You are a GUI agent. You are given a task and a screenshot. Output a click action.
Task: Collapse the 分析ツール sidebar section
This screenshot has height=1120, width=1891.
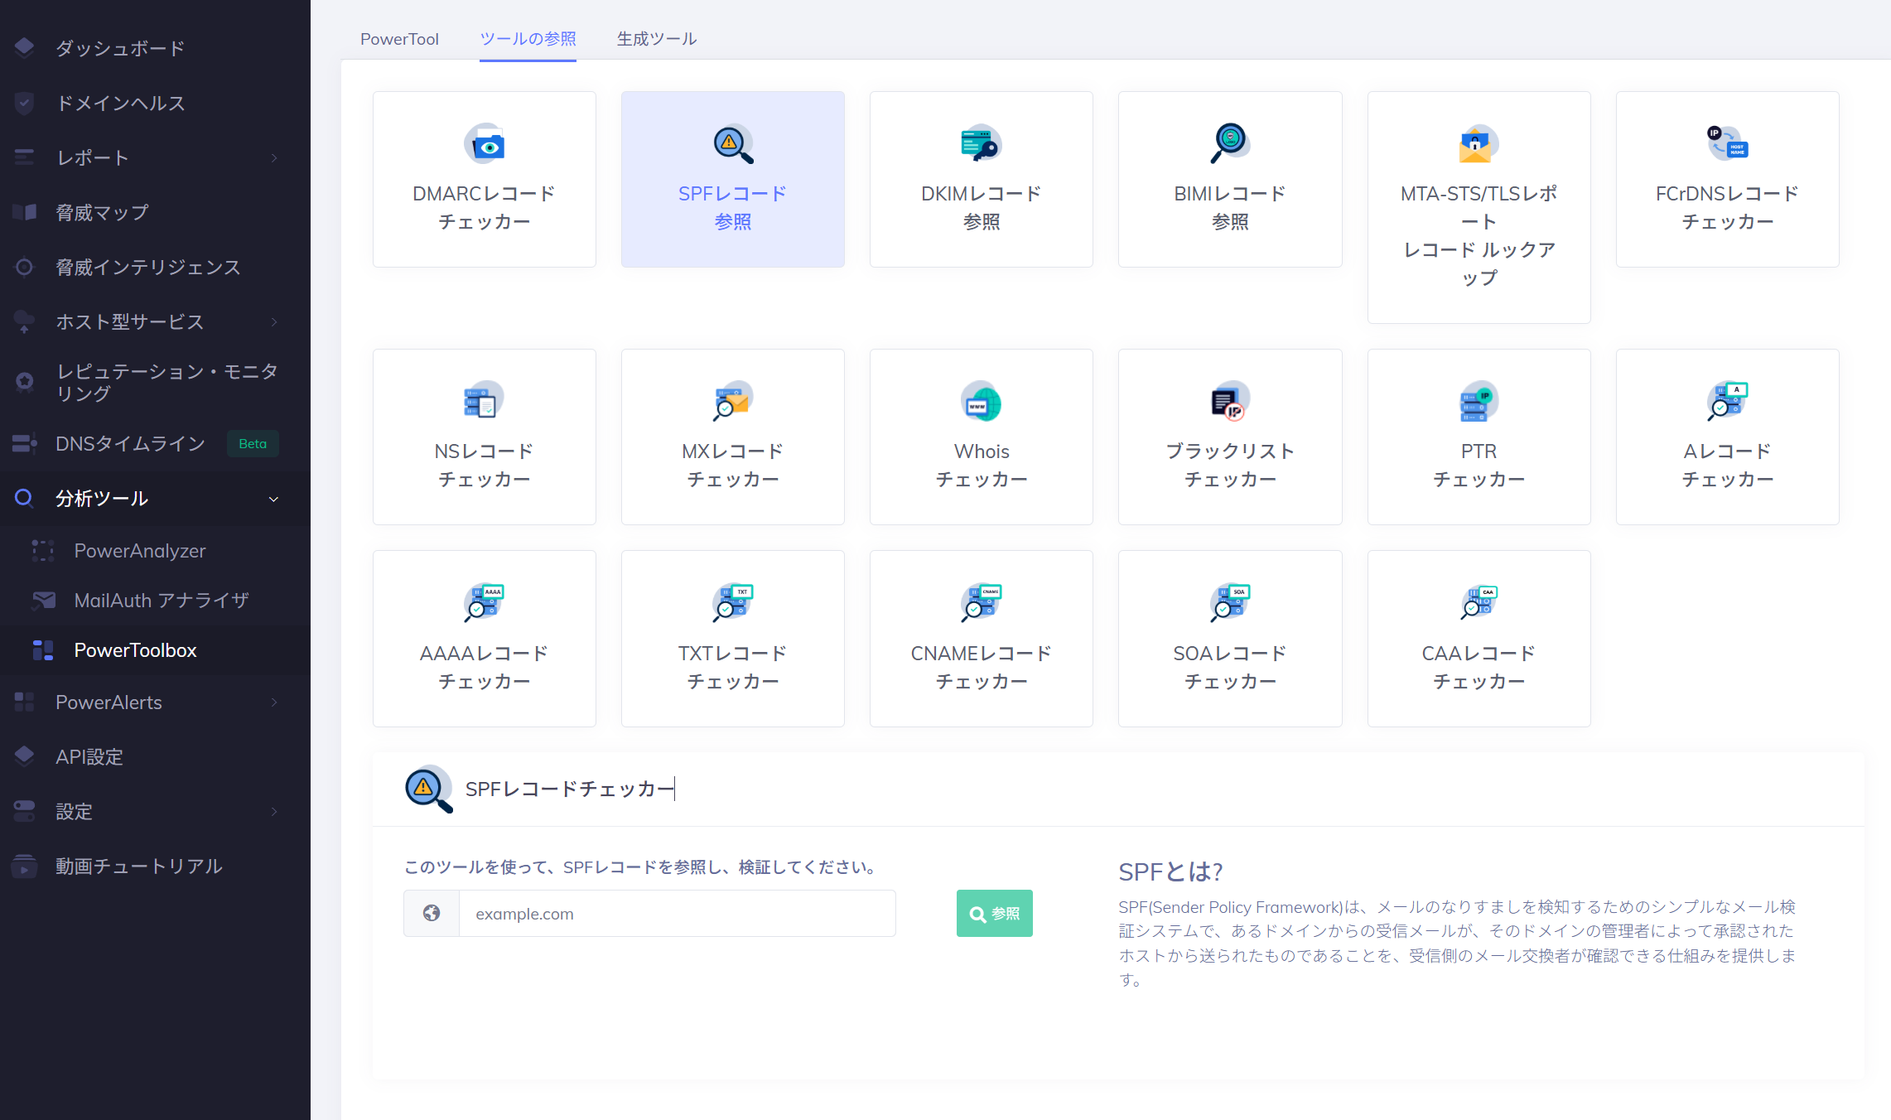pyautogui.click(x=273, y=499)
